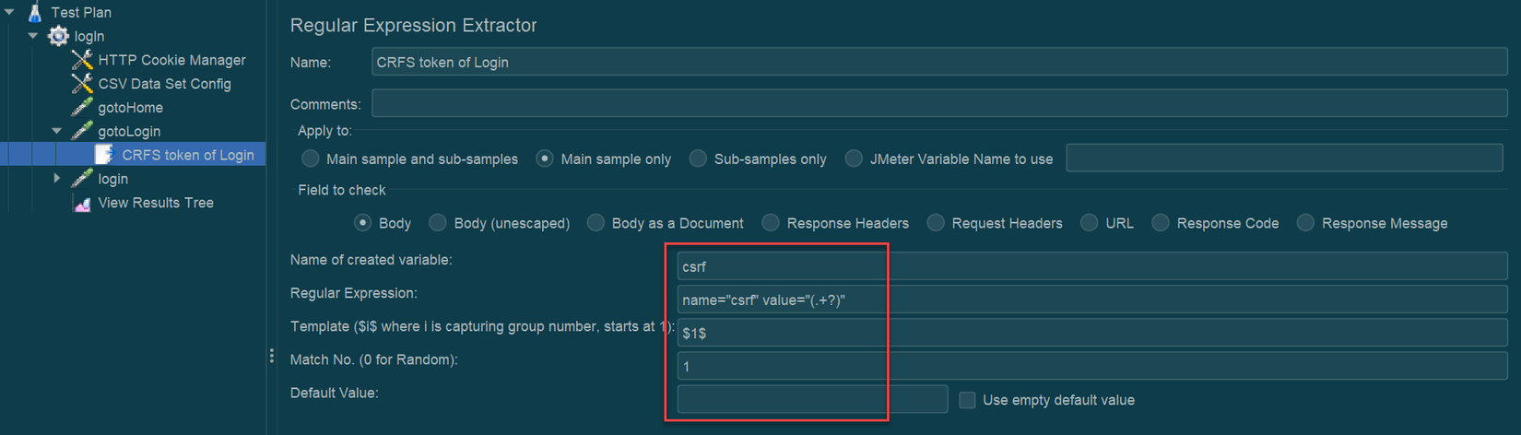Click the CRFS token extractor icon
1521x435 pixels.
click(x=104, y=155)
